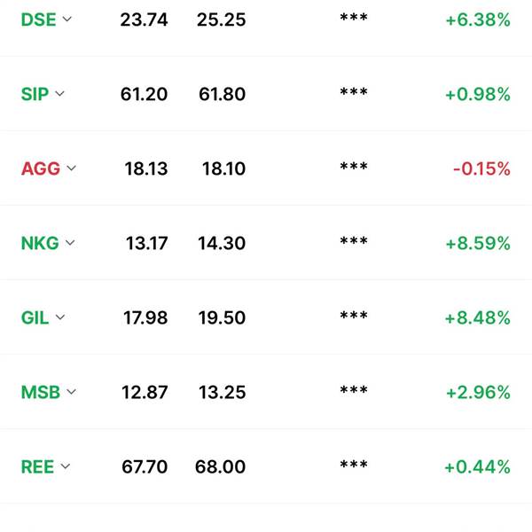
Task: Expand the DSE ticker chevron
Action: pos(67,19)
